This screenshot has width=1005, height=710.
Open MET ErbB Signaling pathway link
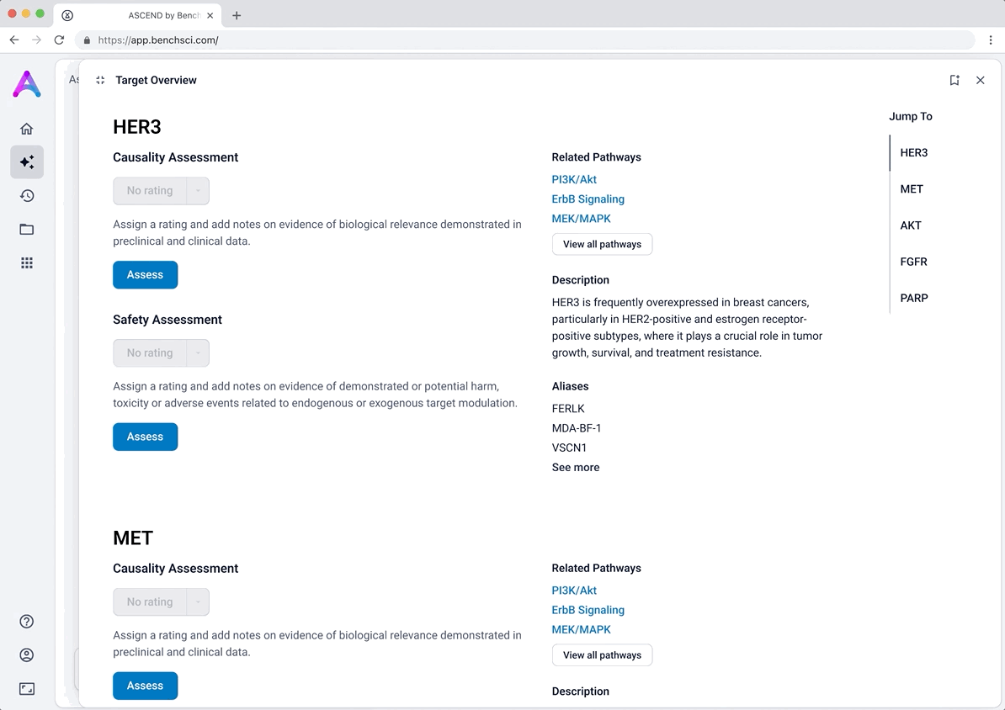point(588,610)
